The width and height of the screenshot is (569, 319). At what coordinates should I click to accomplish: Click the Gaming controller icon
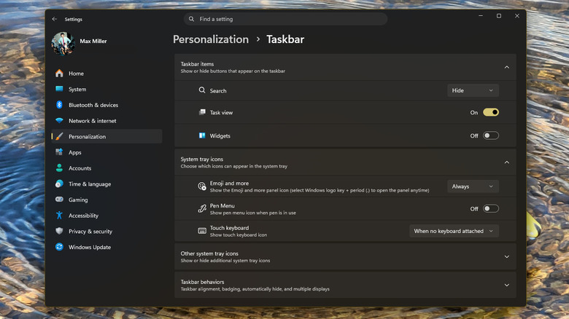[x=59, y=200]
